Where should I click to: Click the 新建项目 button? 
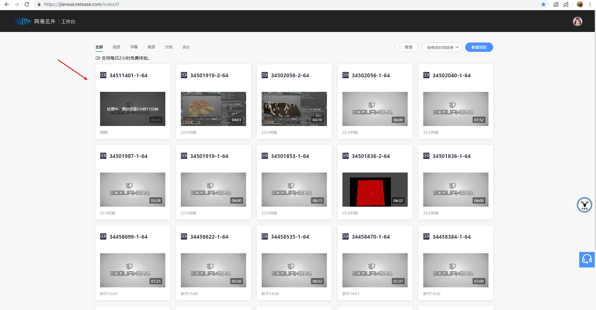pos(479,47)
